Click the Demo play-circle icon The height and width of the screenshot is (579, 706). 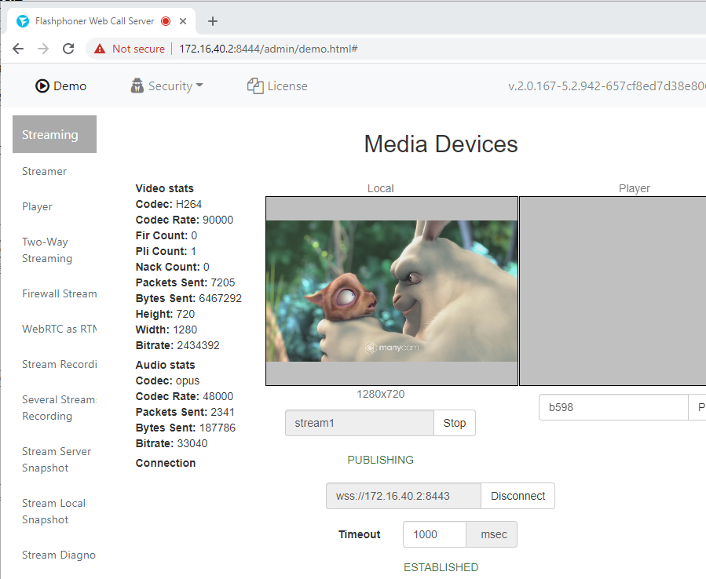[x=42, y=86]
